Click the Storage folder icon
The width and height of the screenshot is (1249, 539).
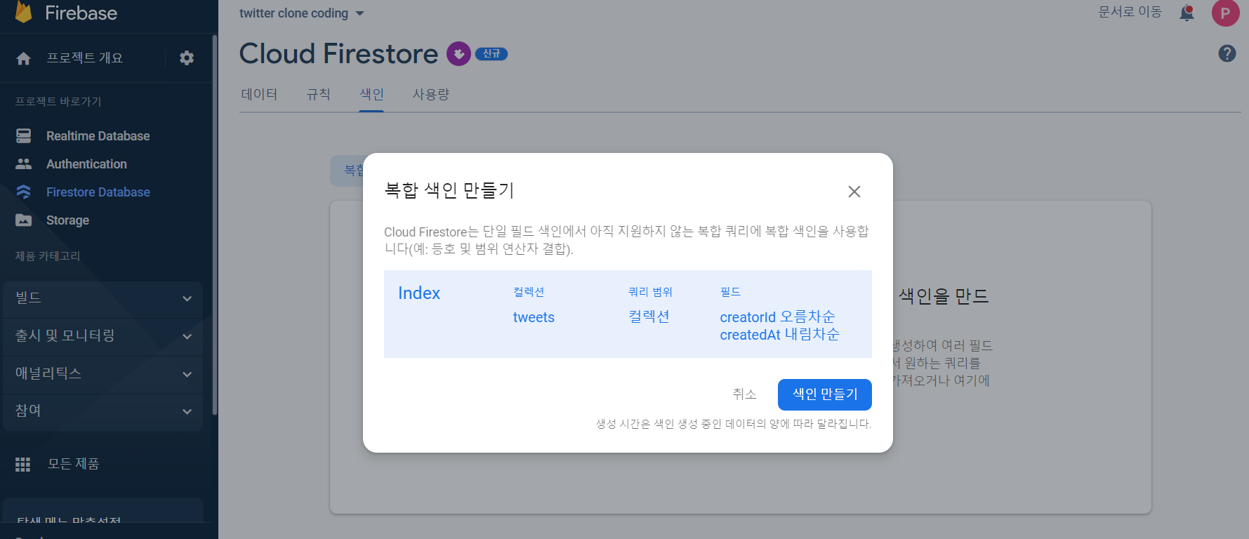pos(24,220)
